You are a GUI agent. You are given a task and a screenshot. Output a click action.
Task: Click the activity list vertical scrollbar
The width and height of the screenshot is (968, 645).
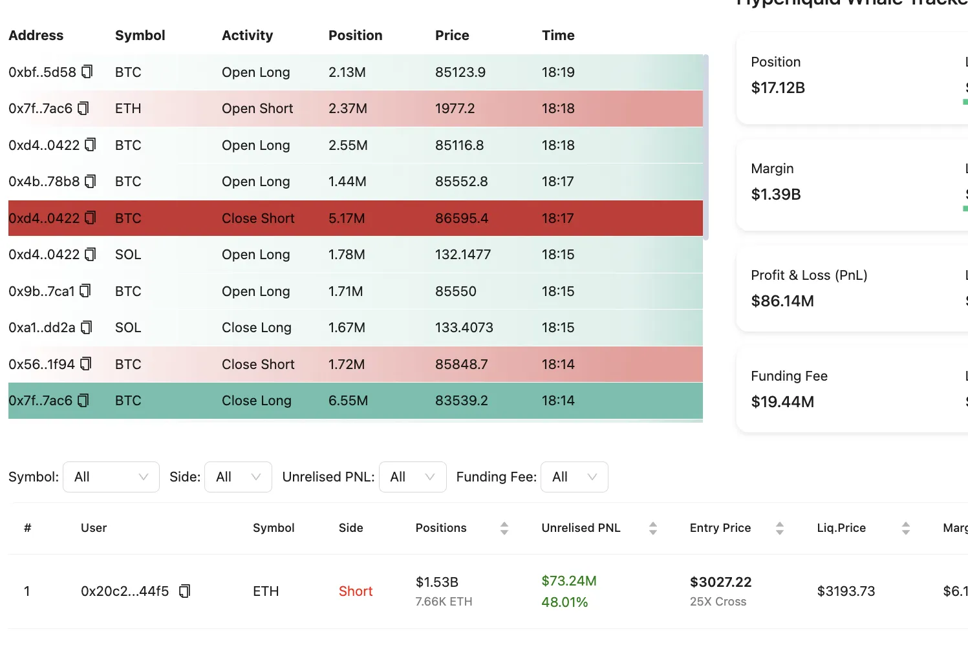(706, 147)
